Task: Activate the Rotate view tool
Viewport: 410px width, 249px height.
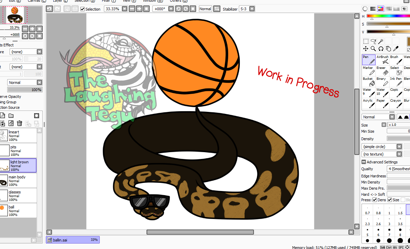Action: [x=381, y=49]
